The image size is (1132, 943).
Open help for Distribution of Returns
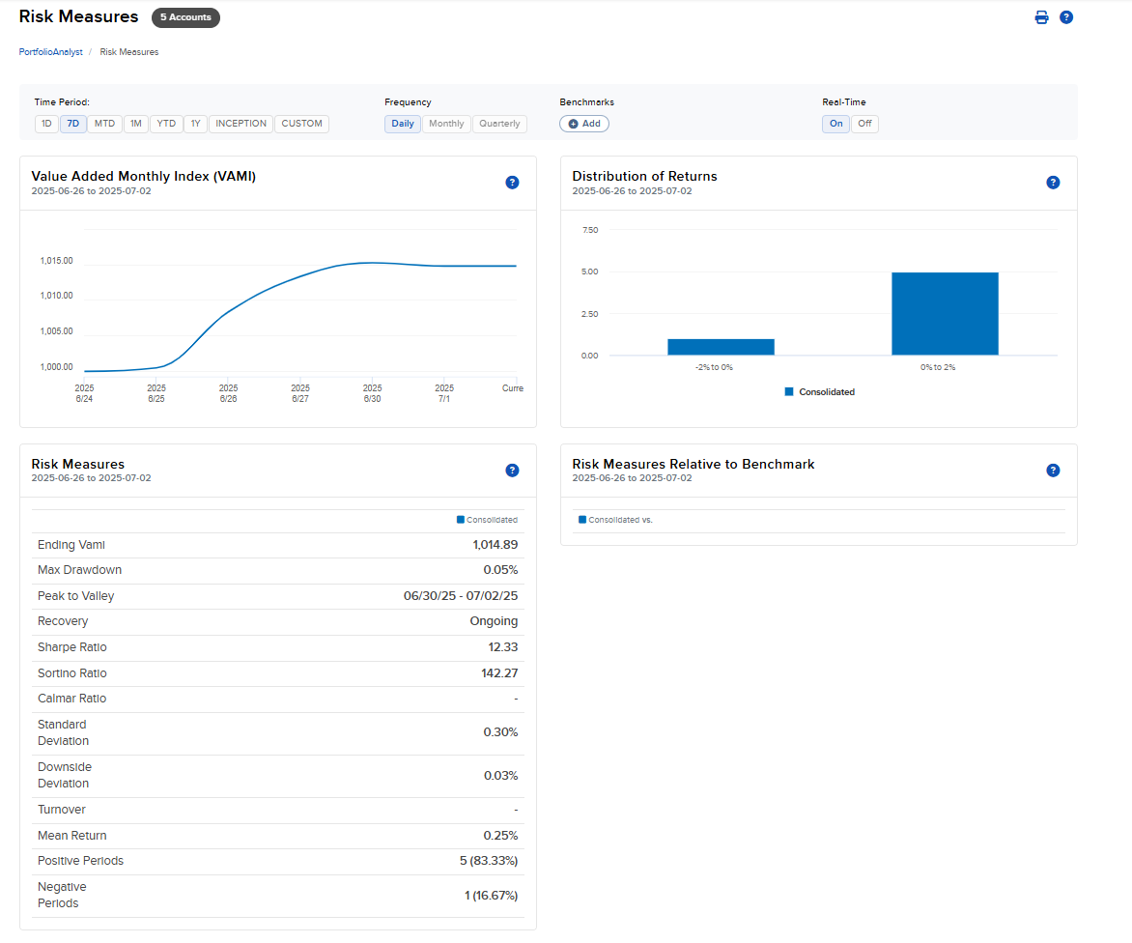click(1053, 182)
